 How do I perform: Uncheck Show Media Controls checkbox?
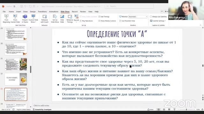99,21
